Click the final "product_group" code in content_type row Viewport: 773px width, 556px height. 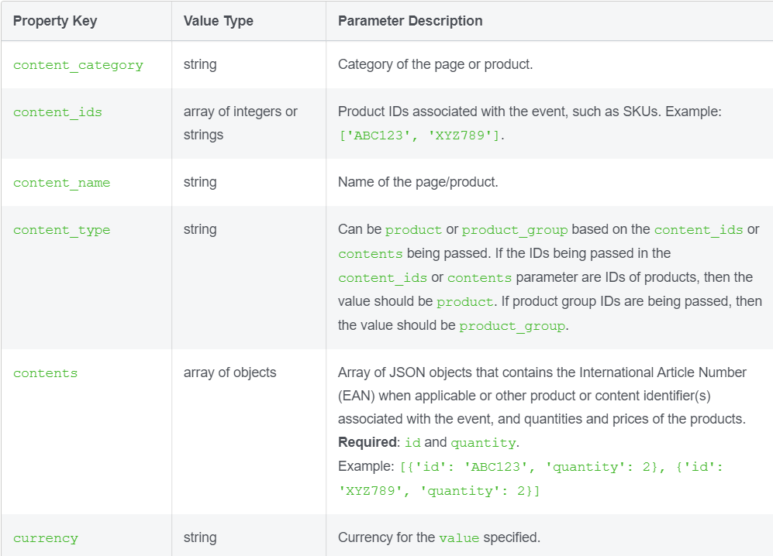[x=512, y=326]
